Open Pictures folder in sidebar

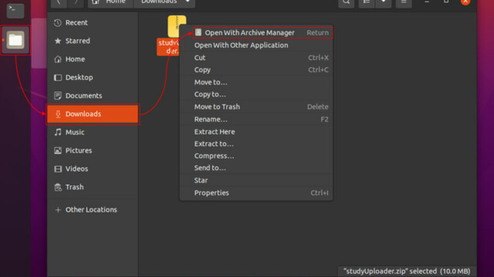[x=93, y=151]
